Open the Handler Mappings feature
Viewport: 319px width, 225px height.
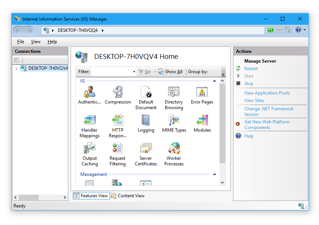coord(90,126)
